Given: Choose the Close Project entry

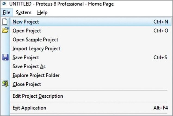Looking at the screenshot, I should 27,84.
